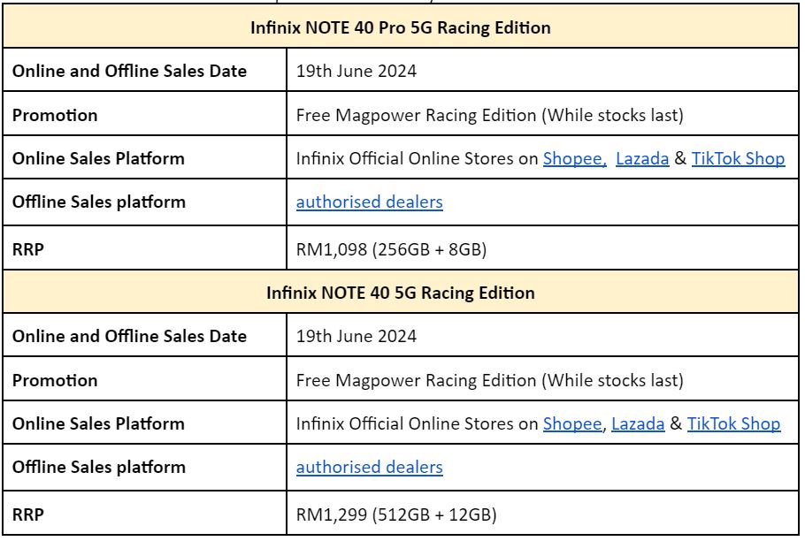
Task: Open TikTok Shop link in NOTE 40 Pro section
Action: click(738, 159)
